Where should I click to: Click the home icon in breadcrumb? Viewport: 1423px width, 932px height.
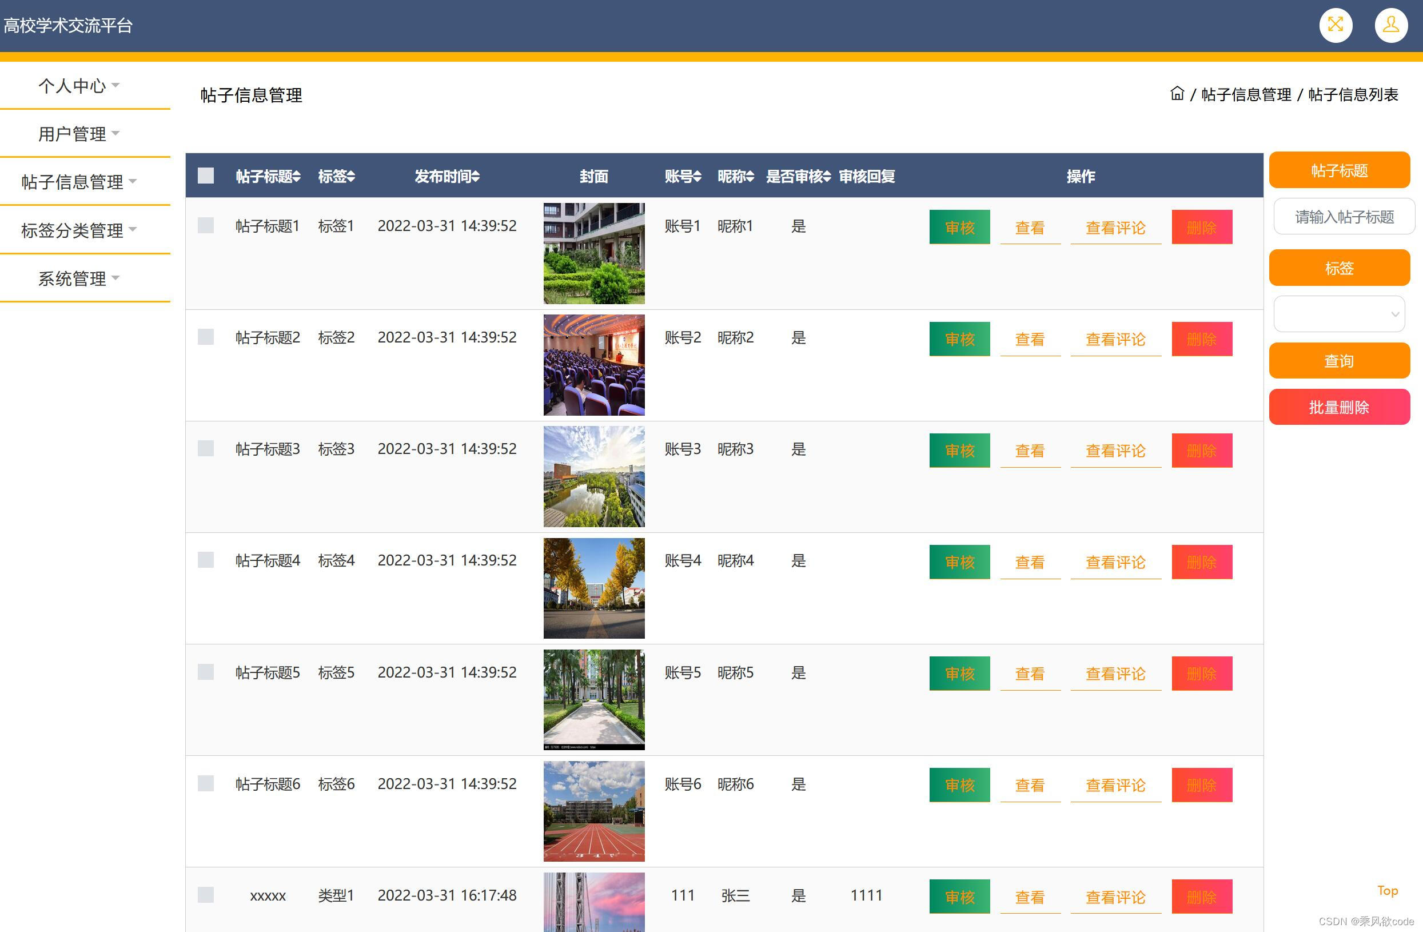[1177, 94]
